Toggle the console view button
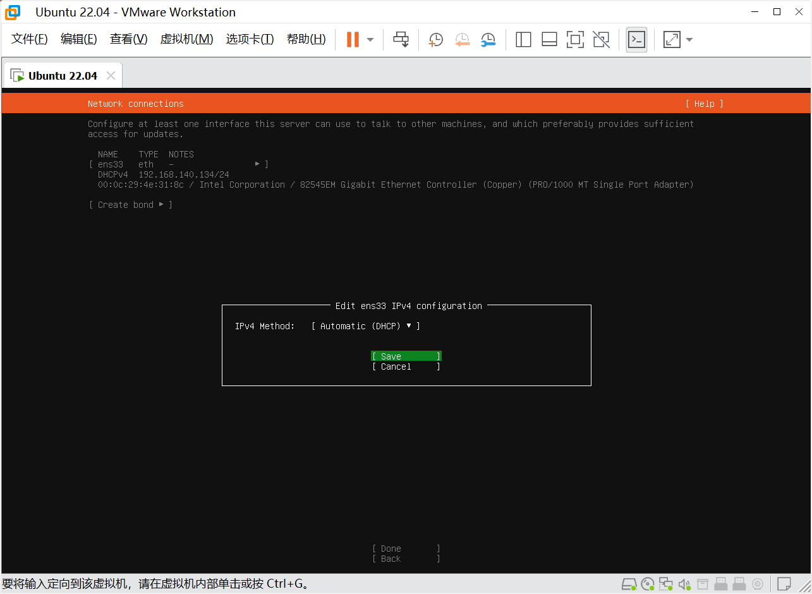 point(636,39)
